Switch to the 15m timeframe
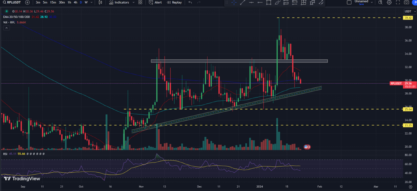Screen dimensions: 417x191 (x=53, y=2)
